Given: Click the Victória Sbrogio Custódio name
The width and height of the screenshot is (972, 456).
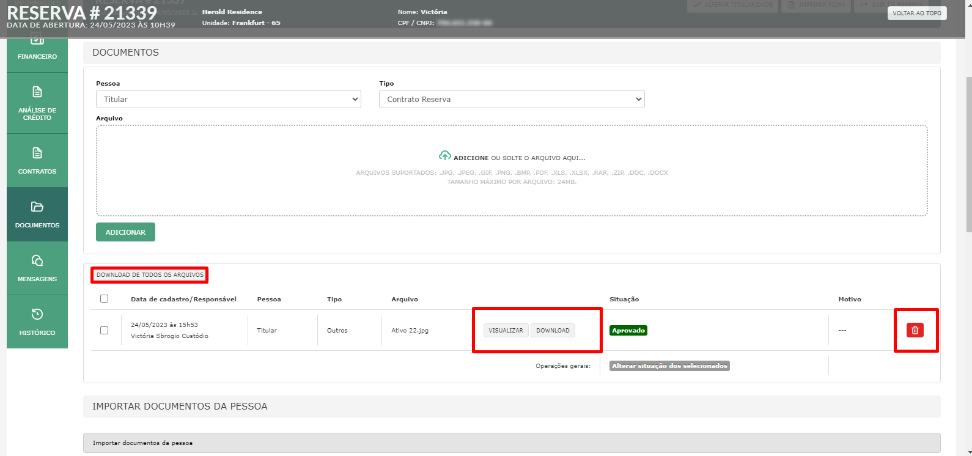Looking at the screenshot, I should tap(169, 336).
